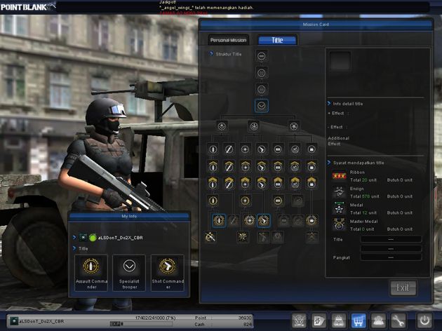Select the double-chevron knife title icon
The height and width of the screenshot is (331, 442).
(229, 183)
